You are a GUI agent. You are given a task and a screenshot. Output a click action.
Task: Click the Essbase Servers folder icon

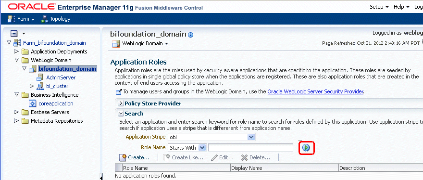click(25, 112)
